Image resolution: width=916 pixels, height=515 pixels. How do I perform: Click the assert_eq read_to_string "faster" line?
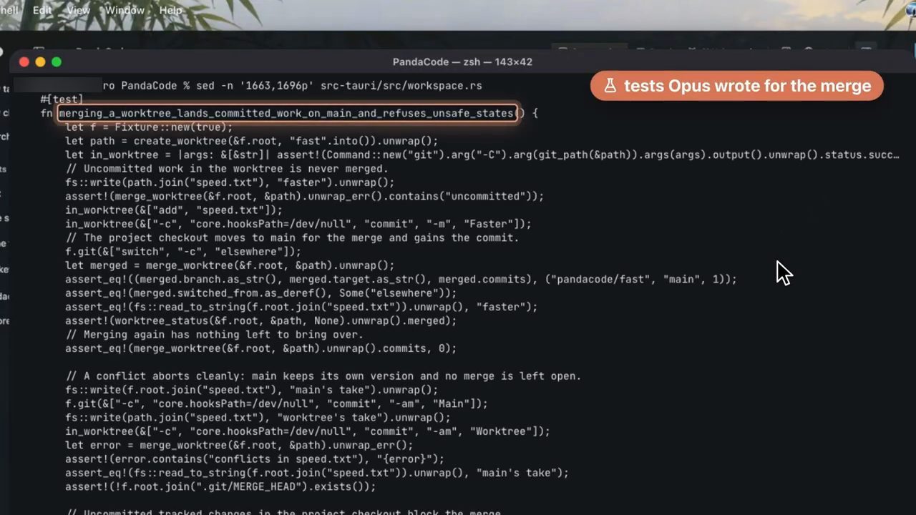click(301, 307)
